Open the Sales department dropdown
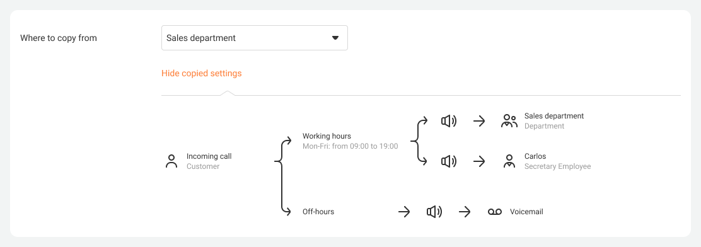Viewport: 701px width, 247px height. pos(255,38)
